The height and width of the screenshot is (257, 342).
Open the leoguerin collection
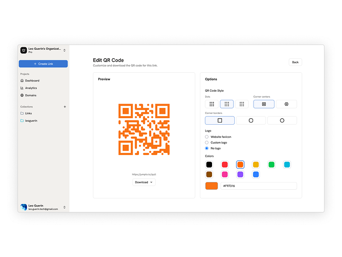31,121
